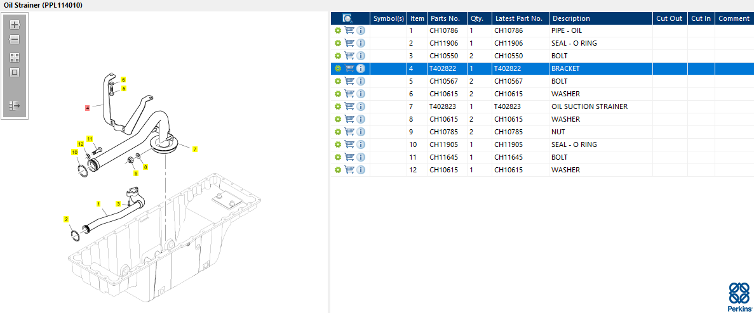Screen dimensions: 754x313
Task: Add CH11645 BOLT to cart
Action: 349,156
